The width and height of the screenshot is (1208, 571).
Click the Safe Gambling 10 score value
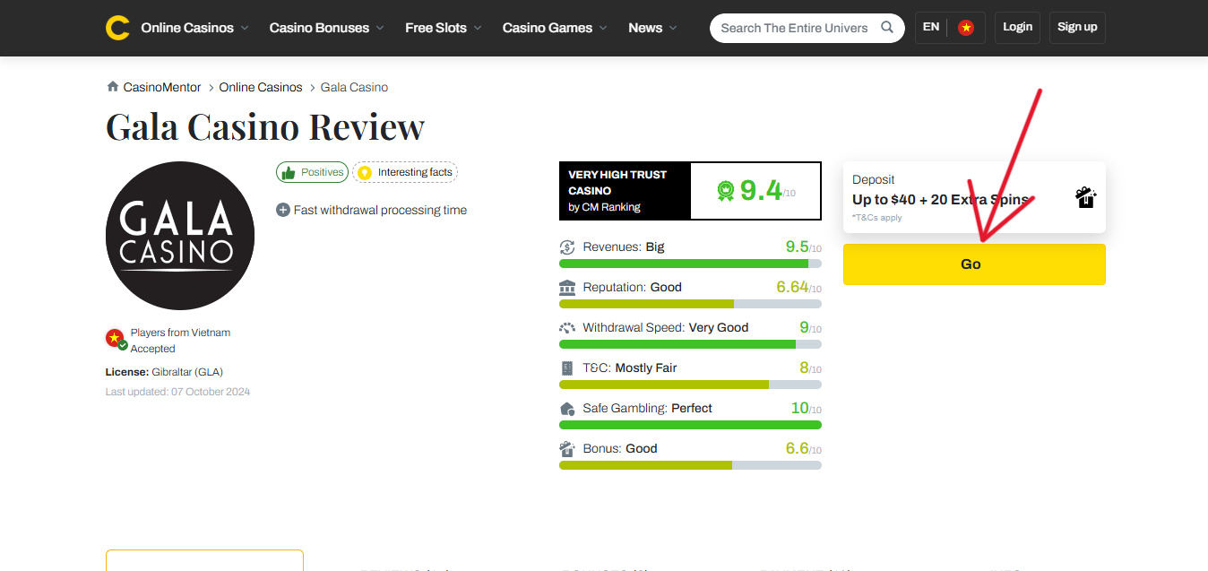tap(799, 408)
